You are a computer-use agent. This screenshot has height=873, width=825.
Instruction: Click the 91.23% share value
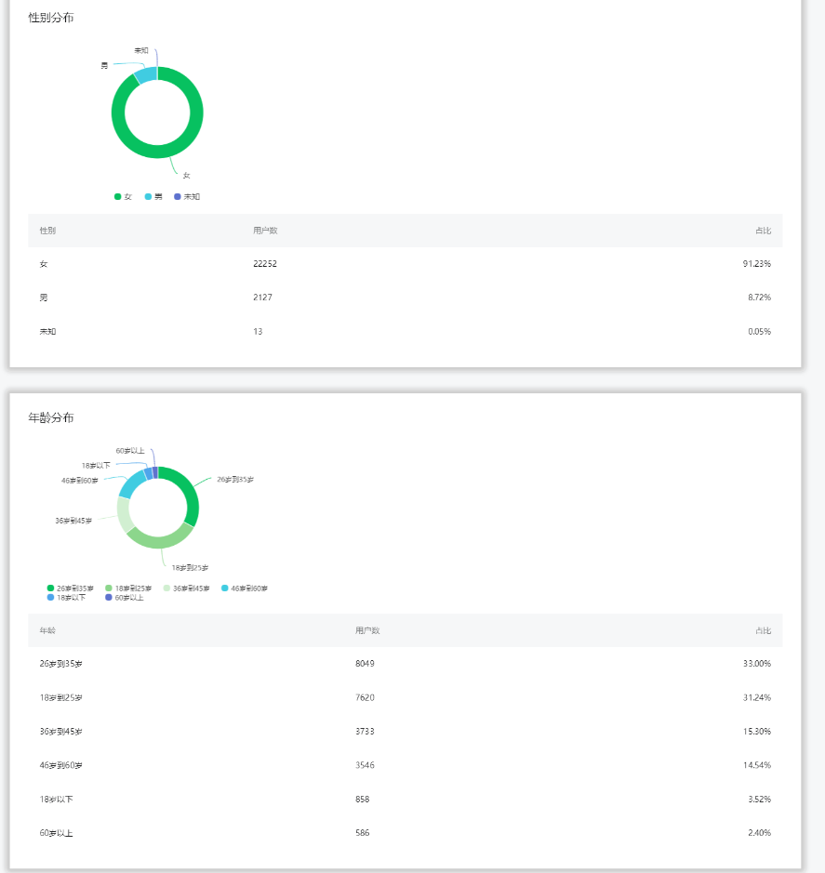757,264
